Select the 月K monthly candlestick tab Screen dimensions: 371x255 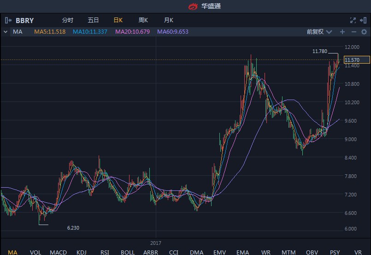[x=168, y=20]
